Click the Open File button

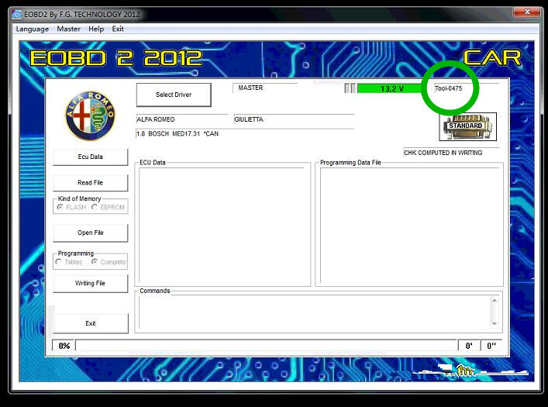tap(91, 233)
